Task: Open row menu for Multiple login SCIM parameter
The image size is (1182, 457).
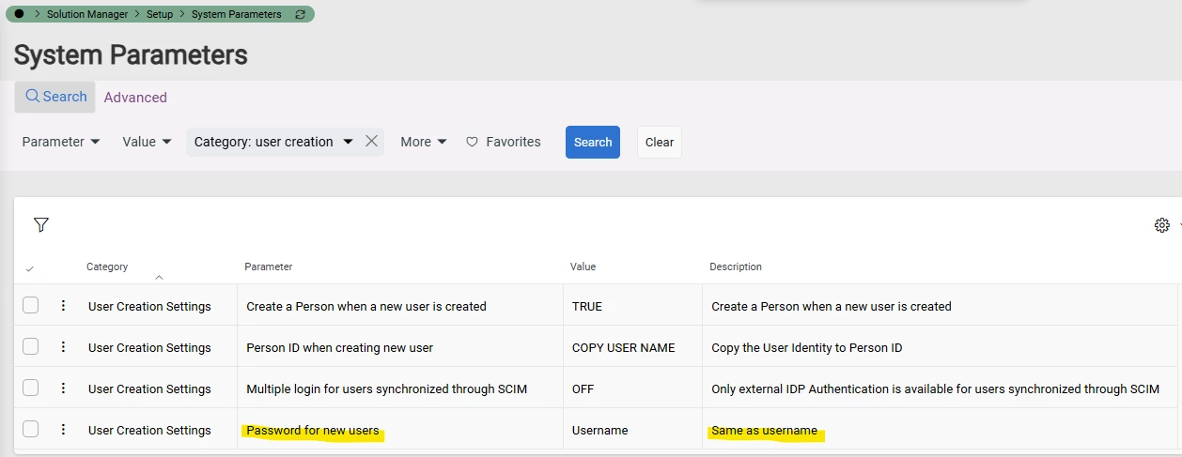Action: point(63,388)
